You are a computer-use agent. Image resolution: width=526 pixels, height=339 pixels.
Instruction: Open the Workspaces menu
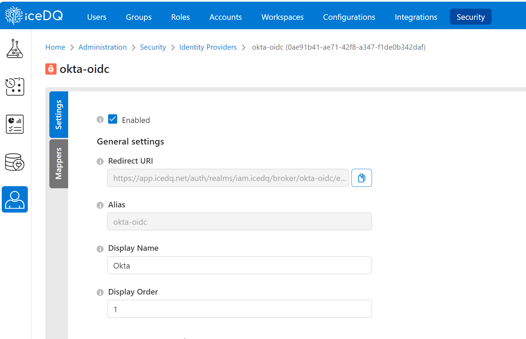click(282, 17)
